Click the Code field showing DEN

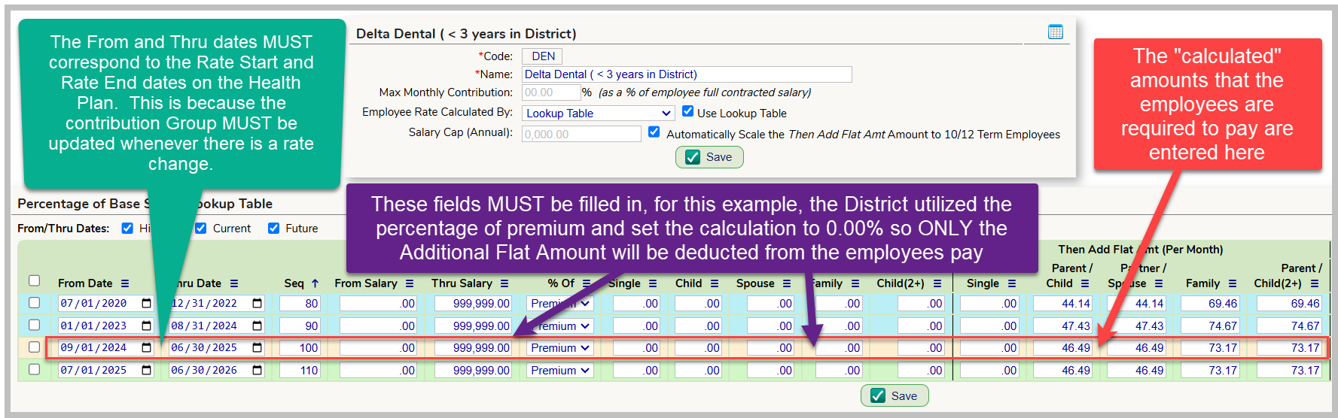click(542, 56)
